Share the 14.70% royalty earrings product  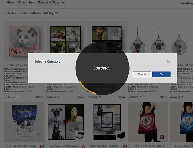click(163, 97)
